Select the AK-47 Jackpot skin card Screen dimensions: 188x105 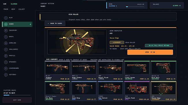57,71
